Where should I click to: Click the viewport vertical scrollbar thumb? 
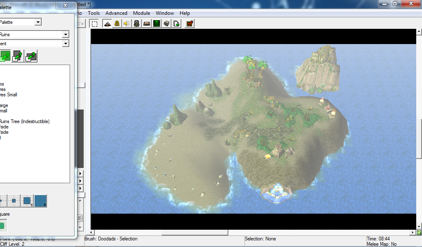tap(419, 138)
